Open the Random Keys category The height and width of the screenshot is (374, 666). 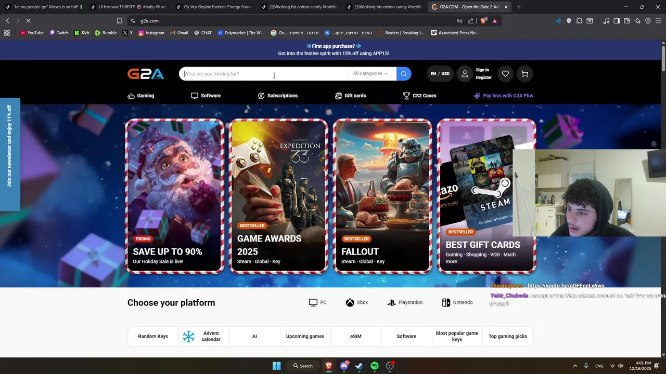coord(153,336)
